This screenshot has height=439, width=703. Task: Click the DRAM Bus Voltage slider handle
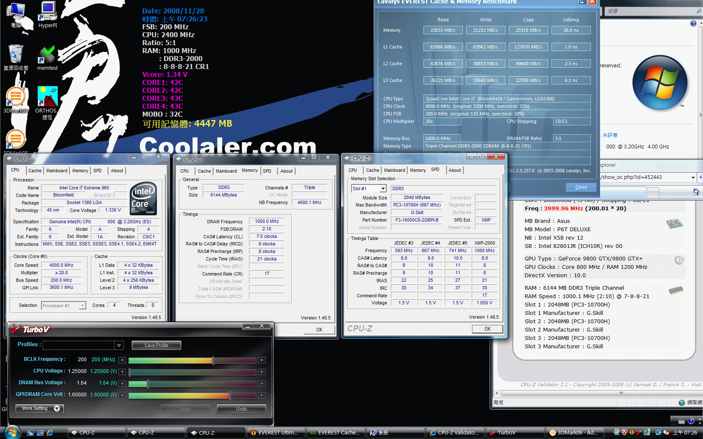148,383
